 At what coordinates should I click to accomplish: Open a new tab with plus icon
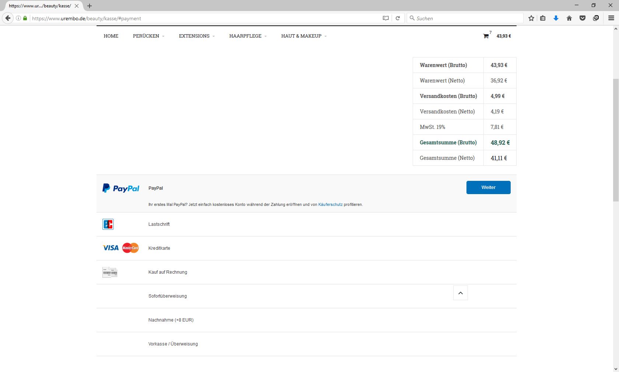[x=90, y=6]
